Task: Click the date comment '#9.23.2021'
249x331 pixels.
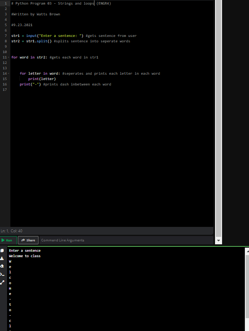Action: [x=22, y=25]
